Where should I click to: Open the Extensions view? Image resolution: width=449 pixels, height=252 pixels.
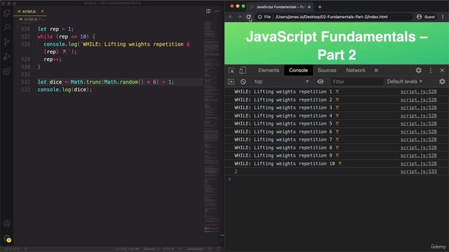pyautogui.click(x=6, y=71)
